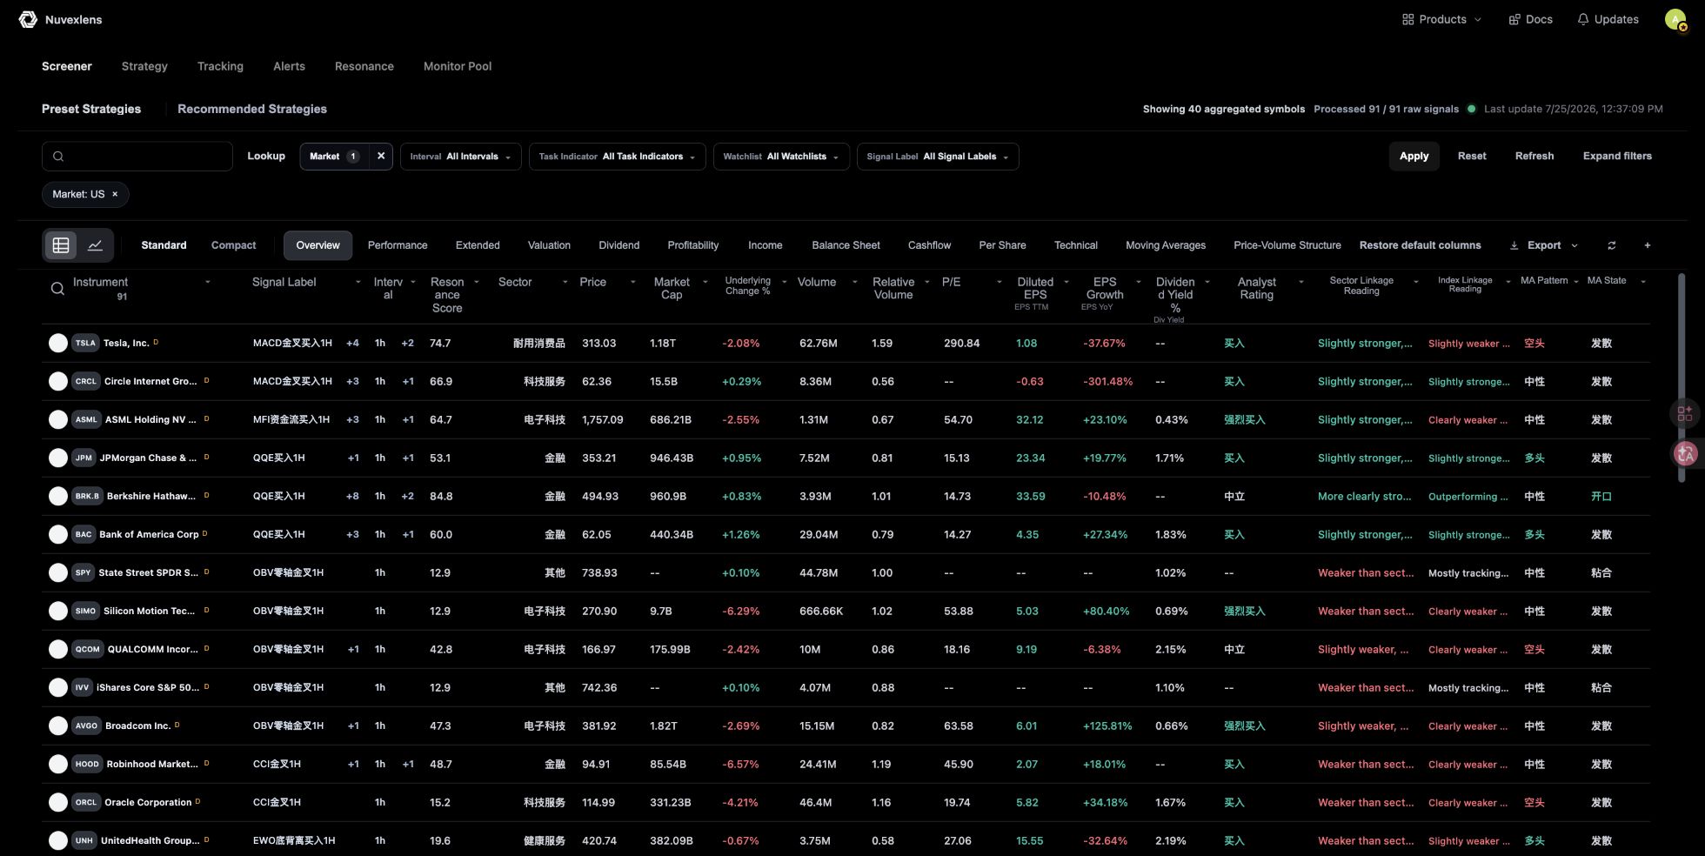
Task: Click the plus icon to add column
Action: (1647, 245)
